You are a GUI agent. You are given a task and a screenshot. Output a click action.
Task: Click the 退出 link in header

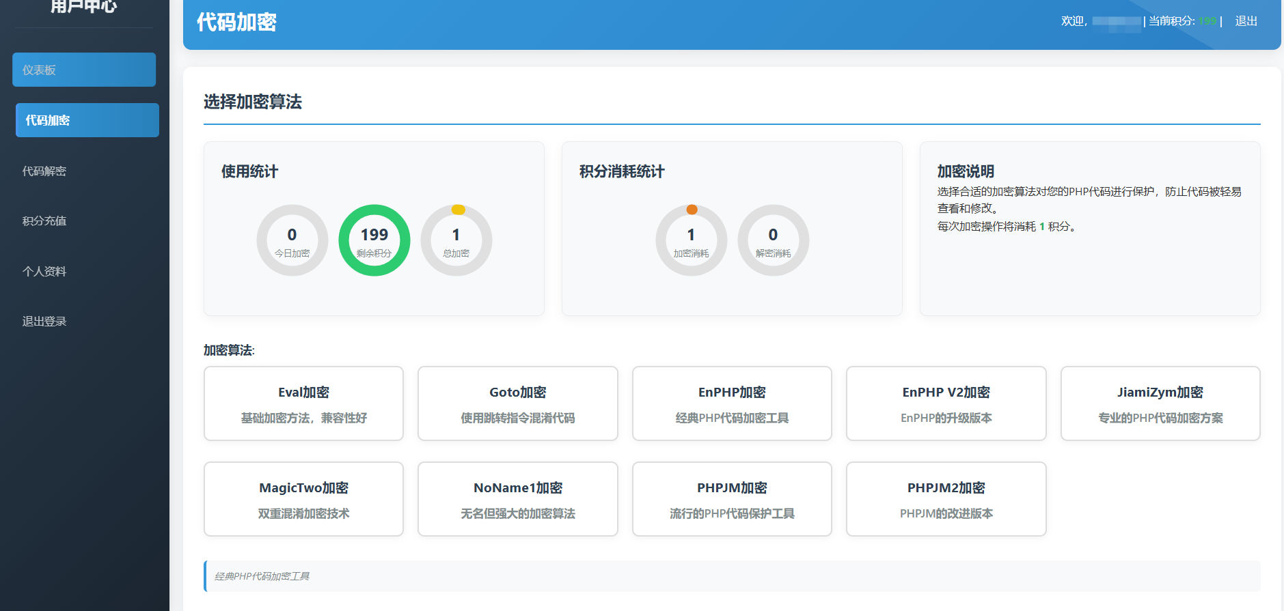click(1246, 21)
